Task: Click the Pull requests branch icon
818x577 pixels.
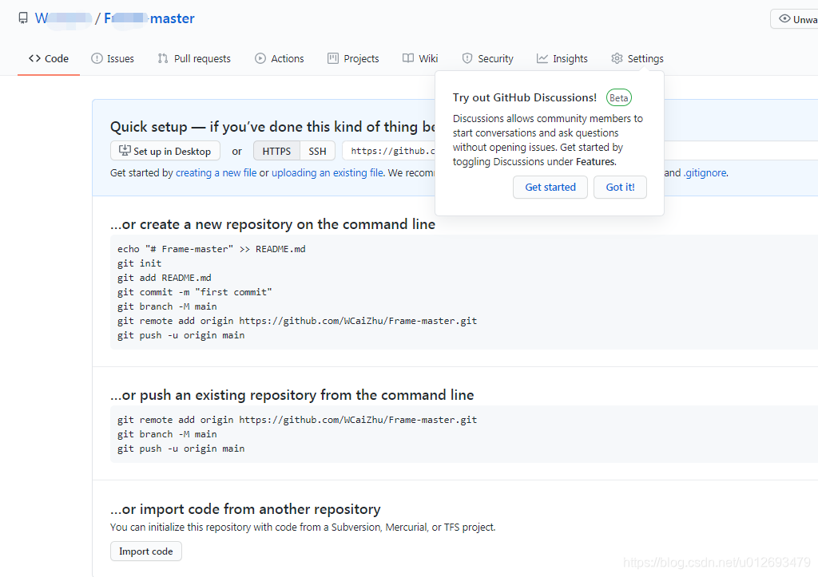Action: pyautogui.click(x=163, y=58)
